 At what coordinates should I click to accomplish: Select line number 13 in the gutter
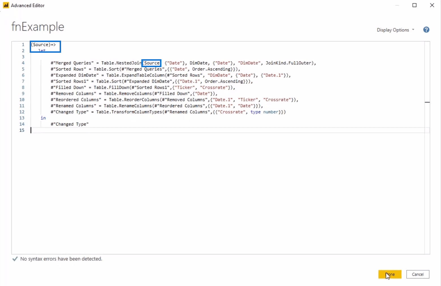[x=22, y=118]
